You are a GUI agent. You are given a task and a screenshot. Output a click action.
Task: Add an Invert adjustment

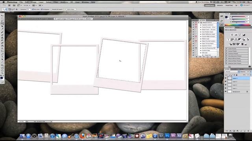(x=230, y=44)
